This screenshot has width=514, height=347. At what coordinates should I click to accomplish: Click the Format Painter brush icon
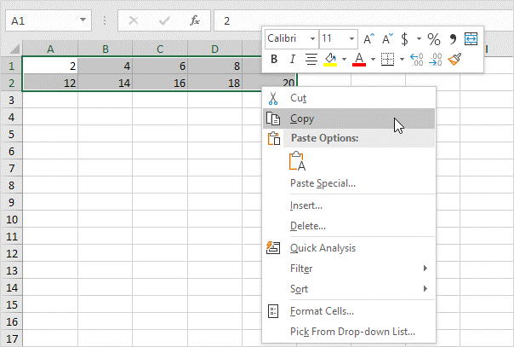(454, 59)
